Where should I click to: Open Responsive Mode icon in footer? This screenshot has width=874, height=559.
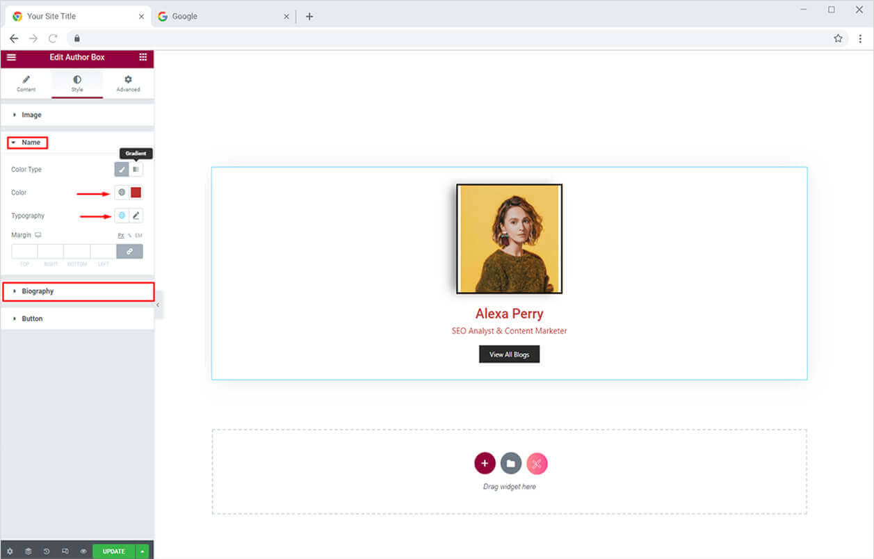coord(65,551)
